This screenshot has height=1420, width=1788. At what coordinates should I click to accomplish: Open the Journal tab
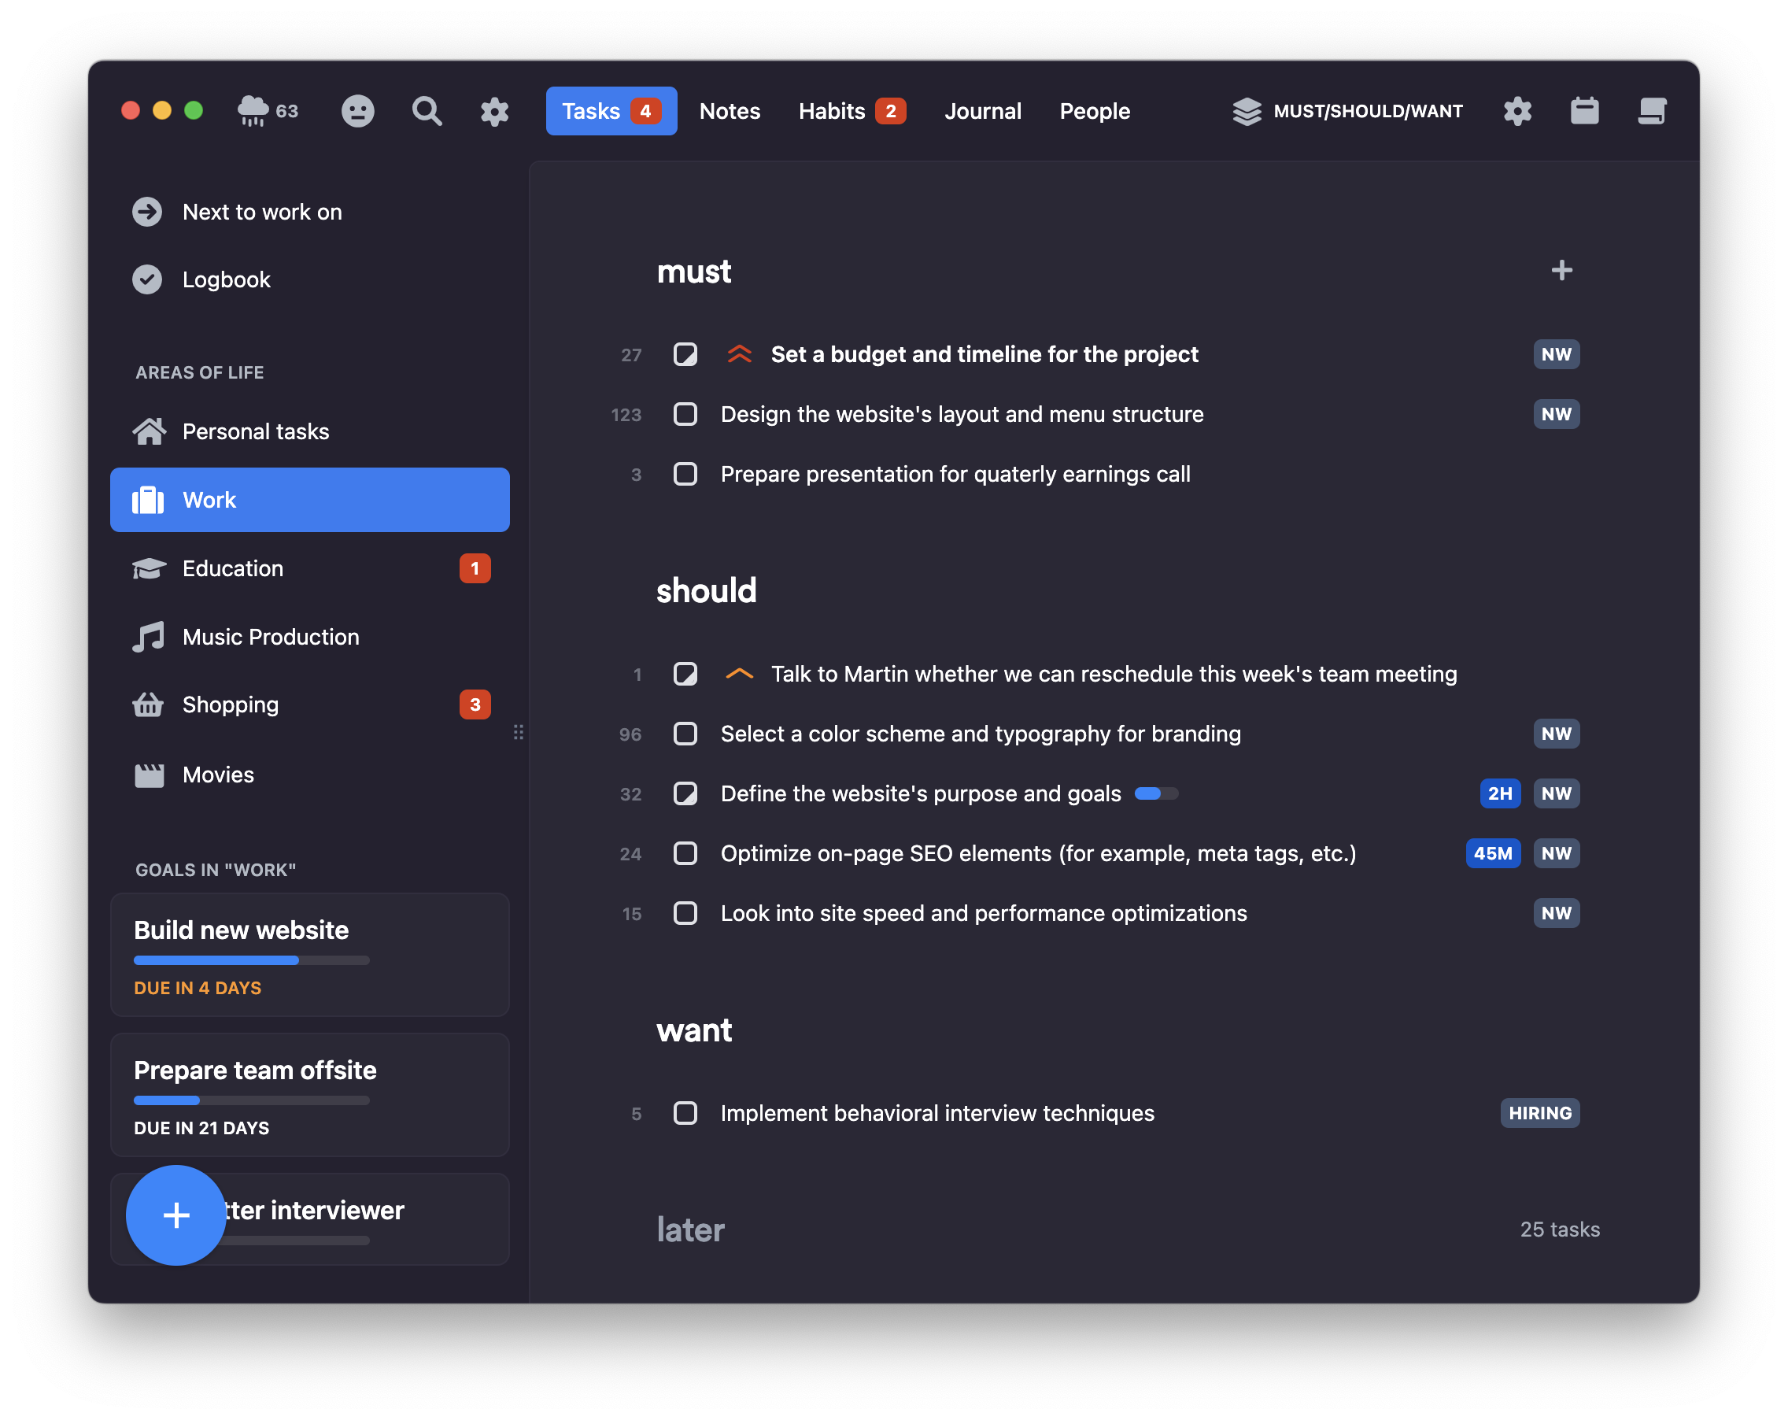coord(982,111)
